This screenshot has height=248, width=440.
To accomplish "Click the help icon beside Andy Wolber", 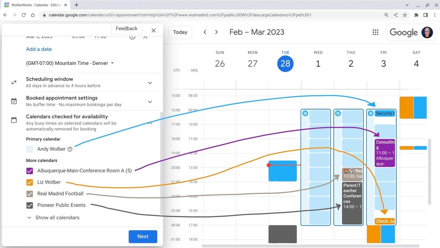I will pyautogui.click(x=69, y=149).
